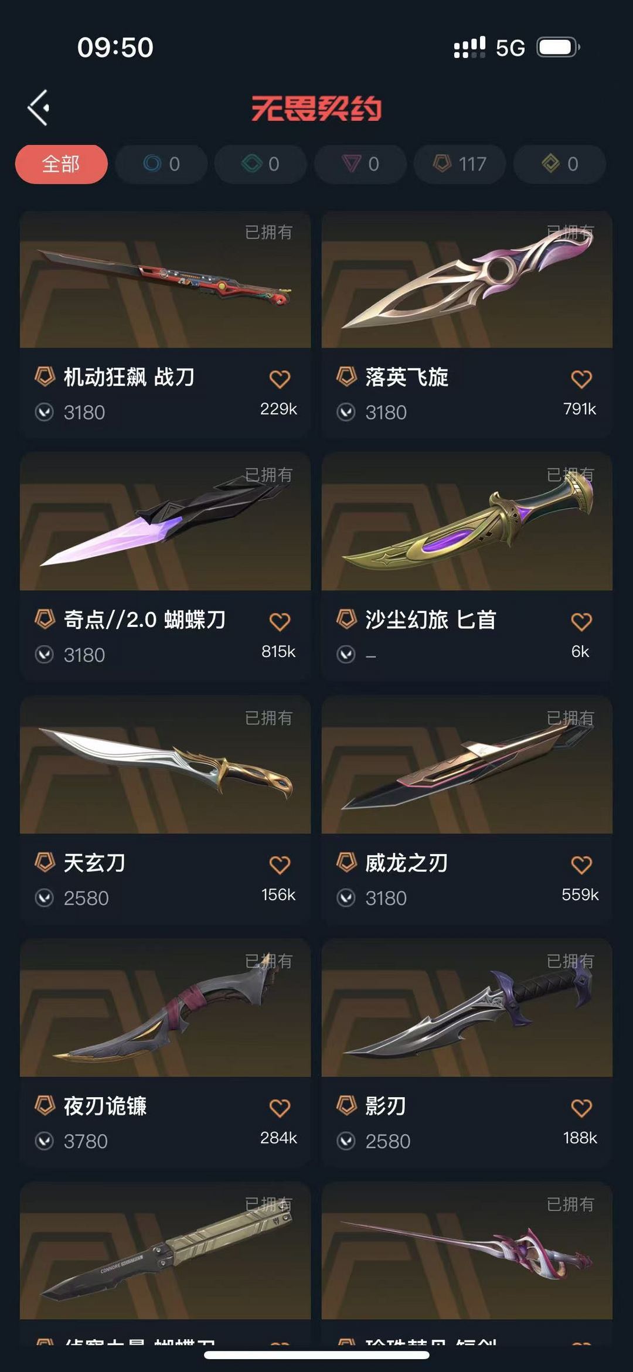Filter by the blue circle tier showing 0
This screenshot has height=1372, width=633.
pyautogui.click(x=161, y=164)
